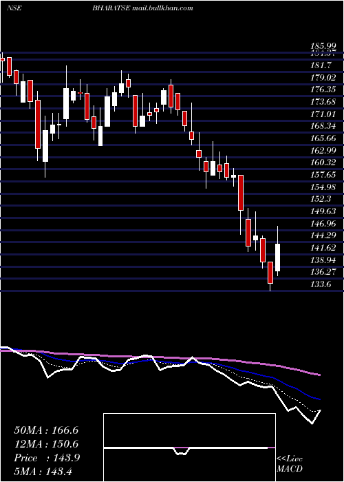Click the rightmost white candlestick on chart

pos(278,258)
